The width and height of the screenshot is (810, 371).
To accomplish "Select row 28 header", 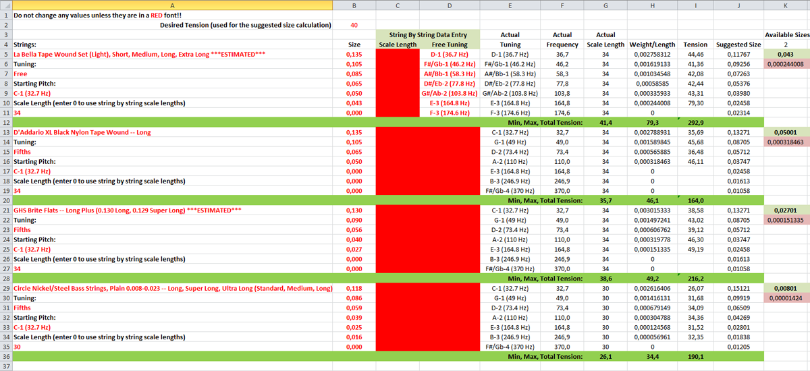I will click(5, 278).
